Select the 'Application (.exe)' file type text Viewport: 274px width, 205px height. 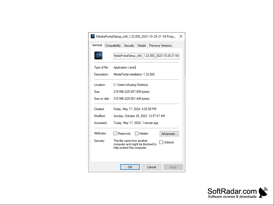pos(124,67)
